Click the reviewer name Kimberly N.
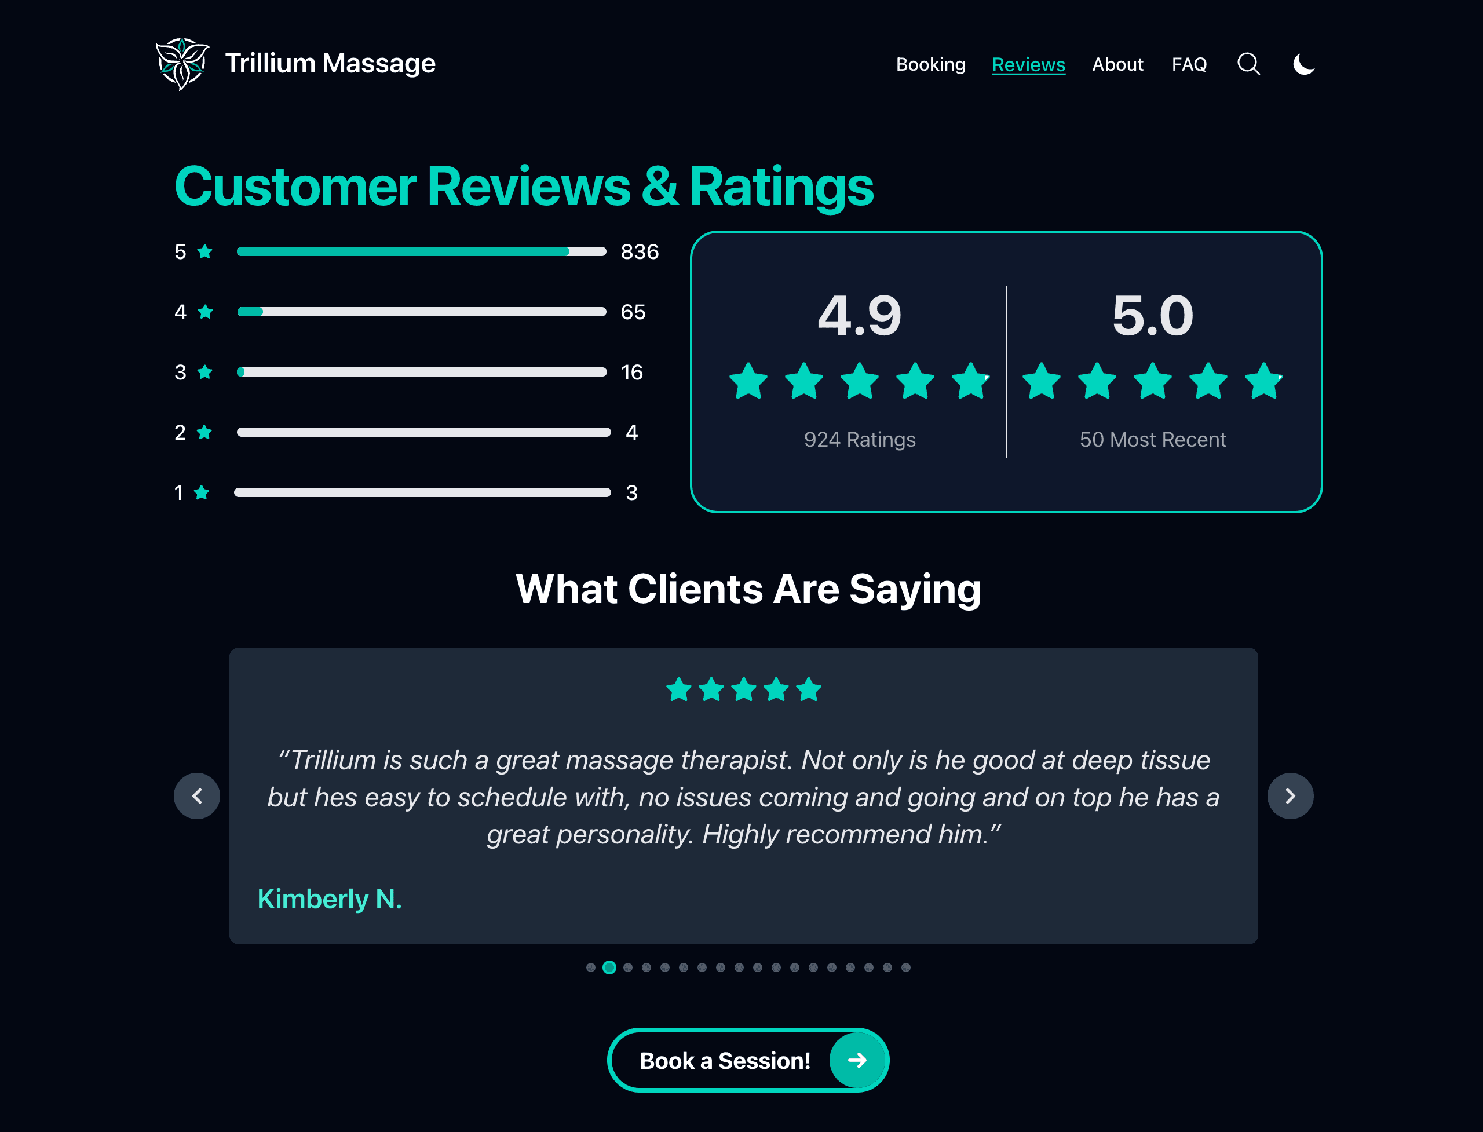The height and width of the screenshot is (1132, 1483). 330,898
